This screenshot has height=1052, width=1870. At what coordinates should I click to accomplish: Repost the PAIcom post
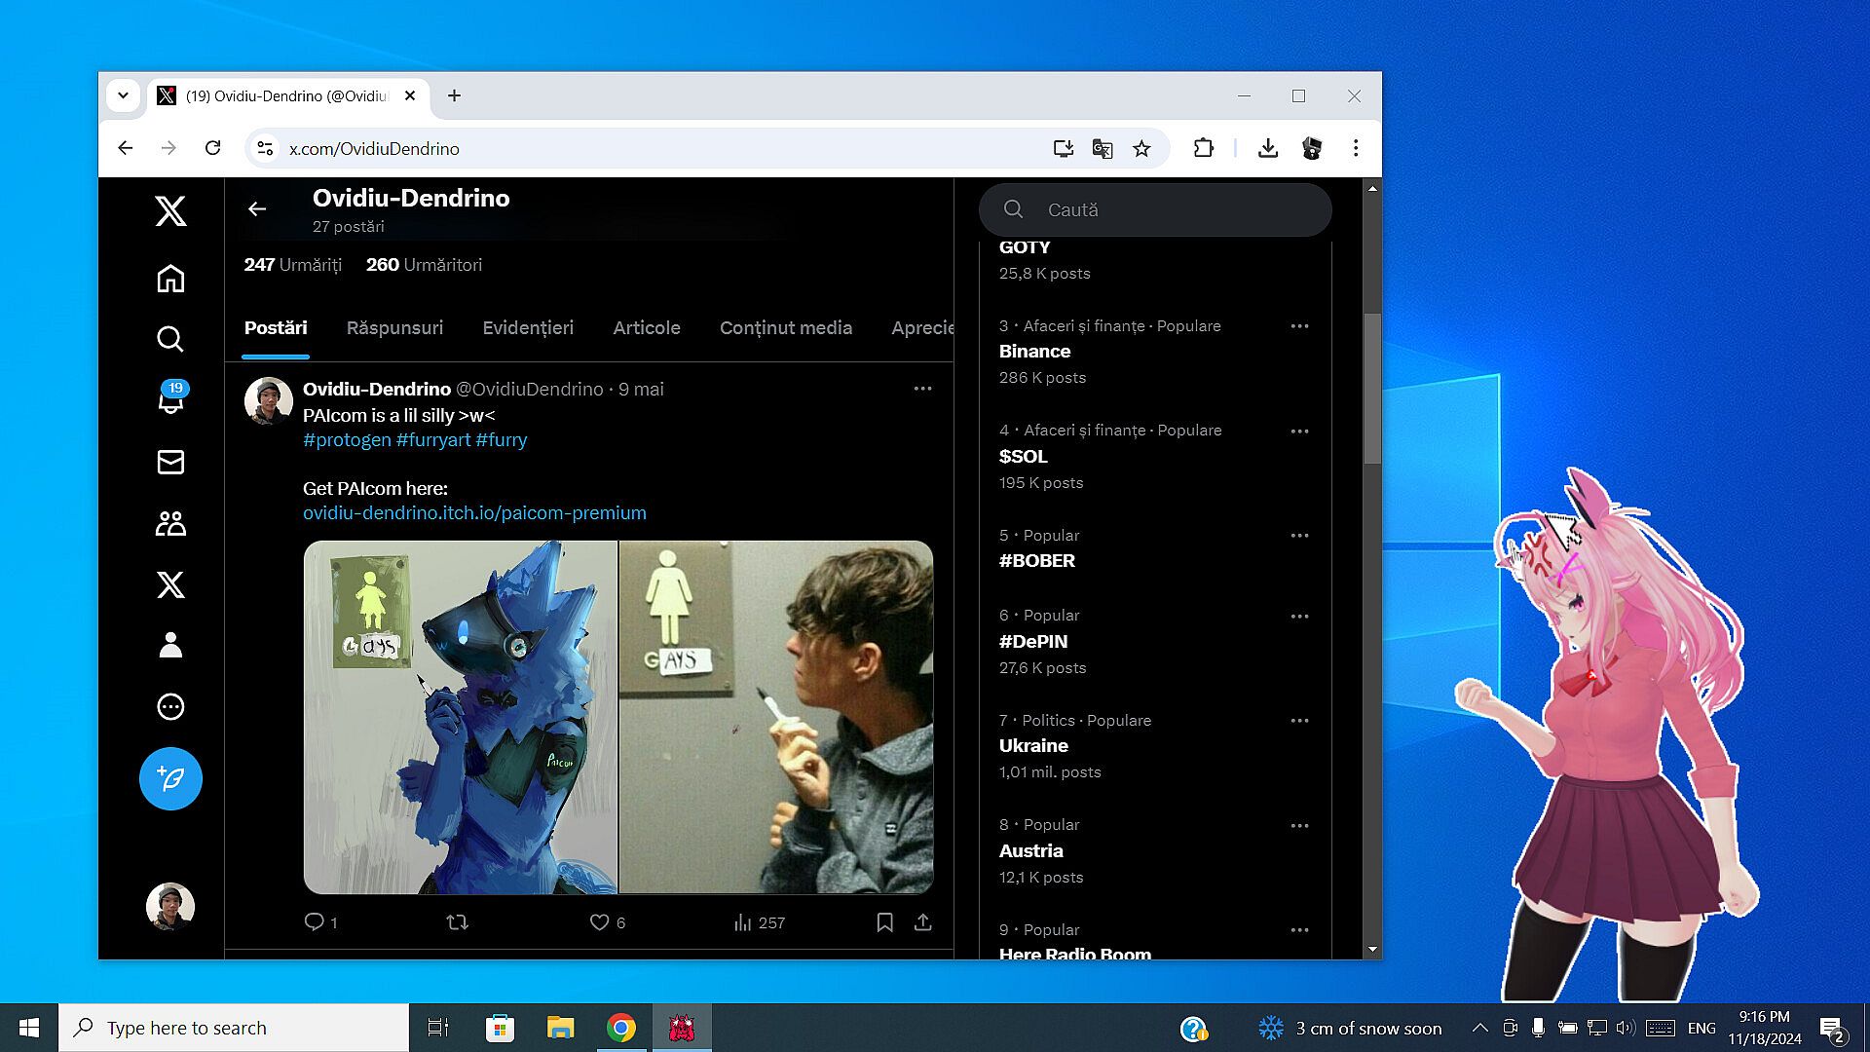(457, 921)
